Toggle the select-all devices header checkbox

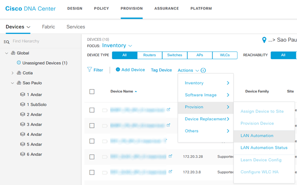pyautogui.click(x=92, y=92)
